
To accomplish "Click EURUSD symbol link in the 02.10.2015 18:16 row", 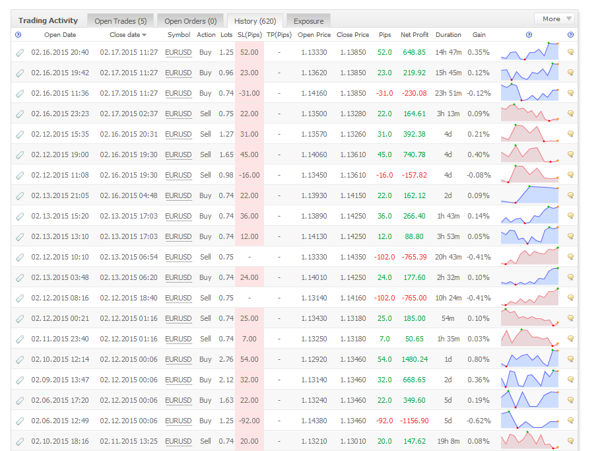I will [x=178, y=442].
